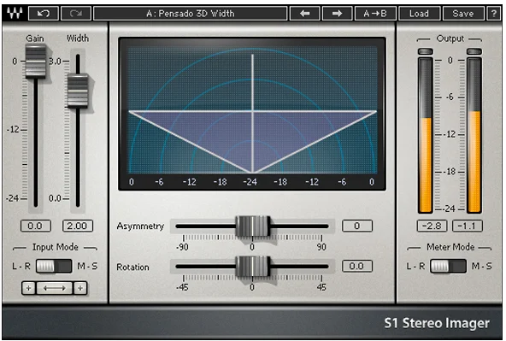Redo the last undone change

76,14
